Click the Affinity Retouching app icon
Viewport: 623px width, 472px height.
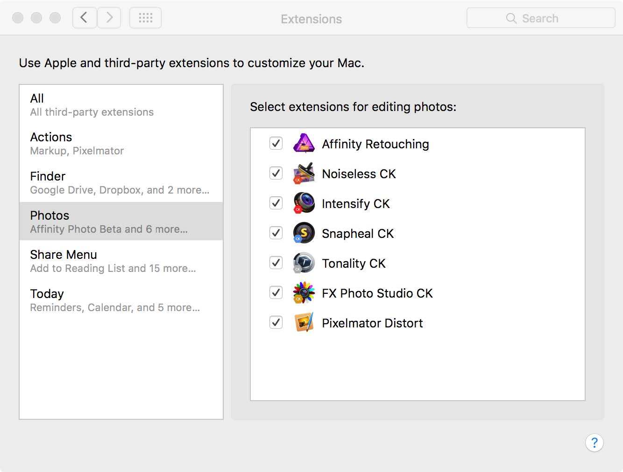coord(304,144)
